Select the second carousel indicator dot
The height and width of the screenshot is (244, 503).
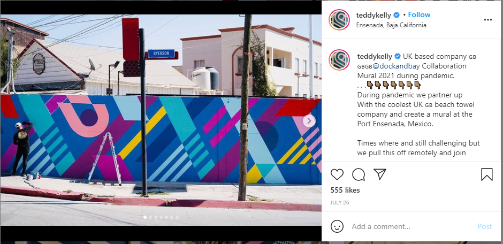[150, 217]
